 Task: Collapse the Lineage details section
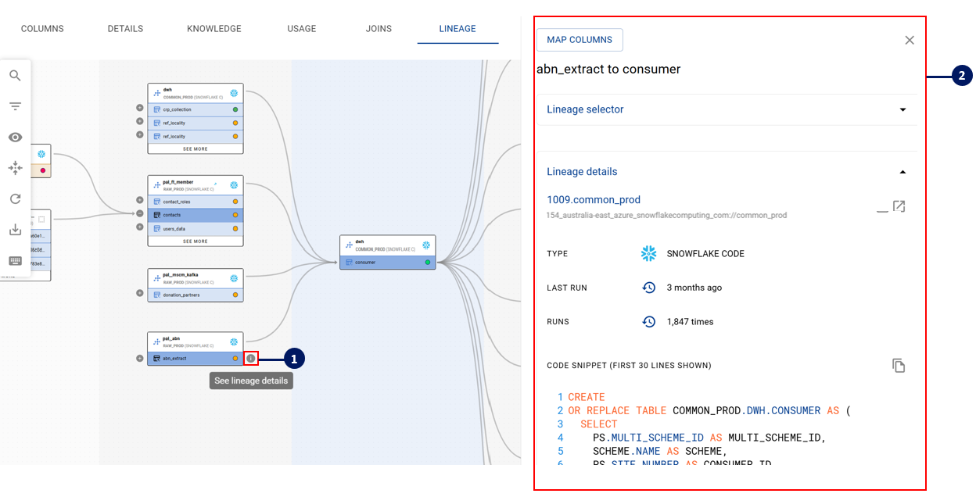point(902,172)
